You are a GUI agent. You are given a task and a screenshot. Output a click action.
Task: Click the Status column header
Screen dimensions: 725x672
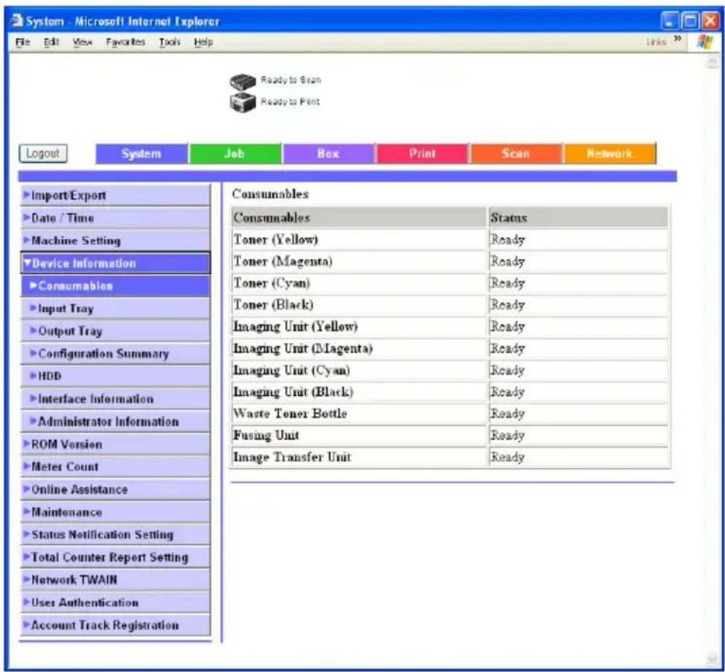click(578, 218)
